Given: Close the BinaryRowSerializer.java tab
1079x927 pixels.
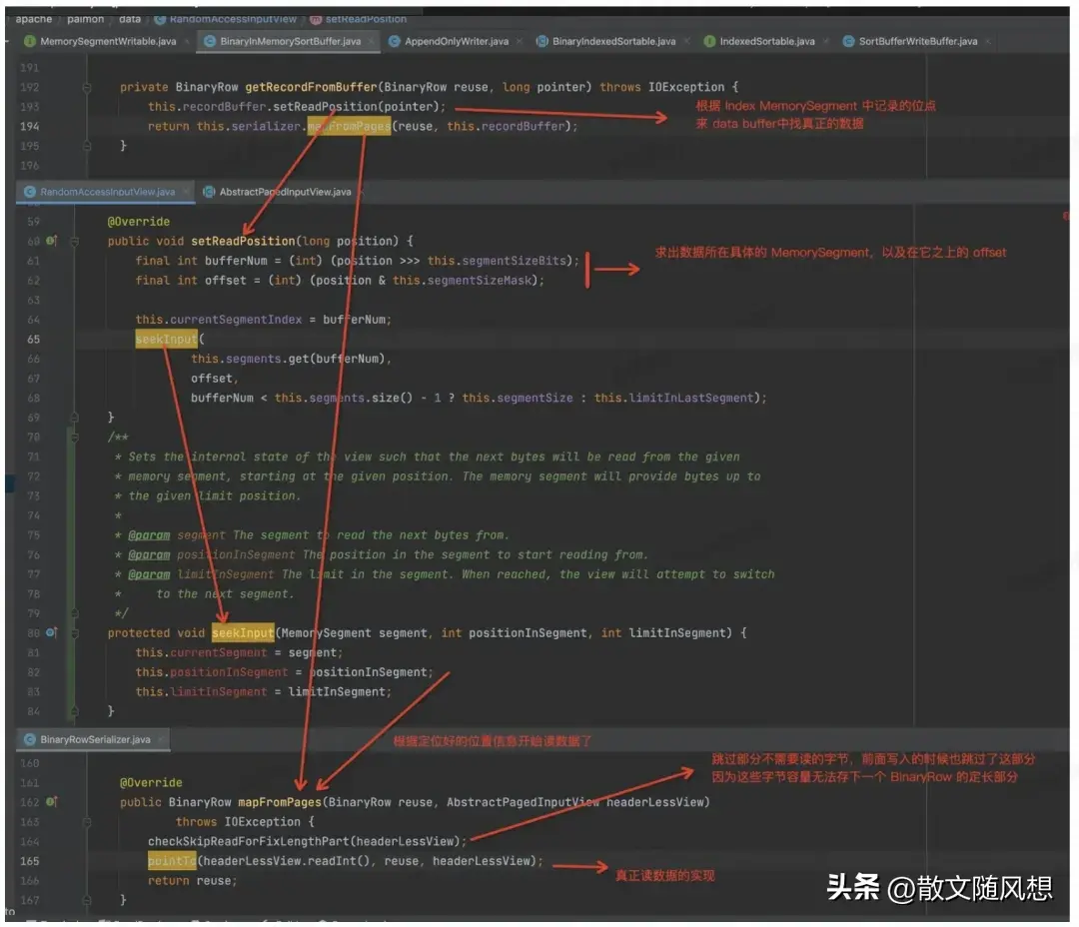Looking at the screenshot, I should coord(161,739).
